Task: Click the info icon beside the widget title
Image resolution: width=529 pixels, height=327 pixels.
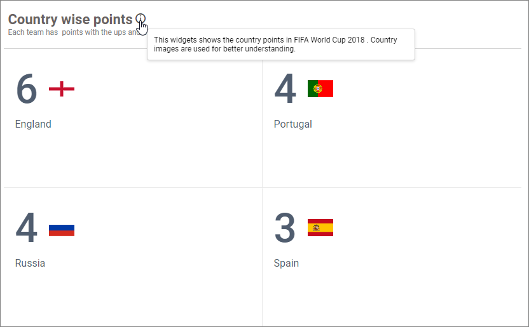Action: point(141,19)
